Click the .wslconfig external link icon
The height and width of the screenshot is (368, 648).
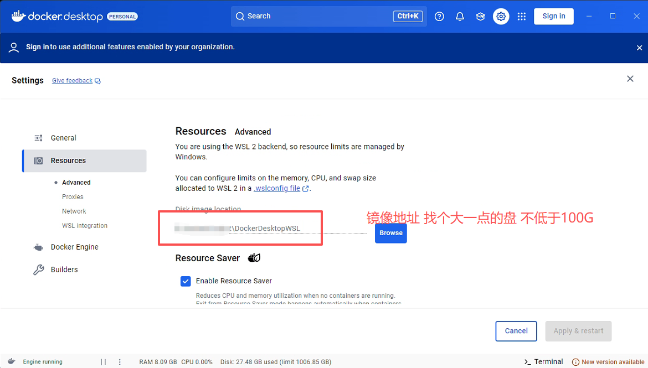click(x=305, y=189)
